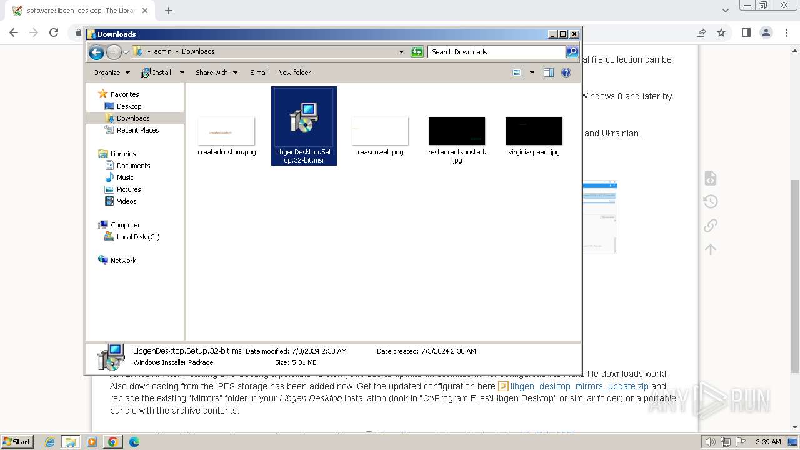Viewport: 800px width, 450px height.
Task: Open the Share with menu
Action: (x=216, y=72)
